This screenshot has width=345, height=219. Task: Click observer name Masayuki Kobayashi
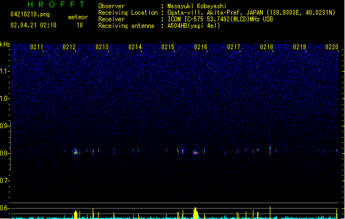click(197, 6)
